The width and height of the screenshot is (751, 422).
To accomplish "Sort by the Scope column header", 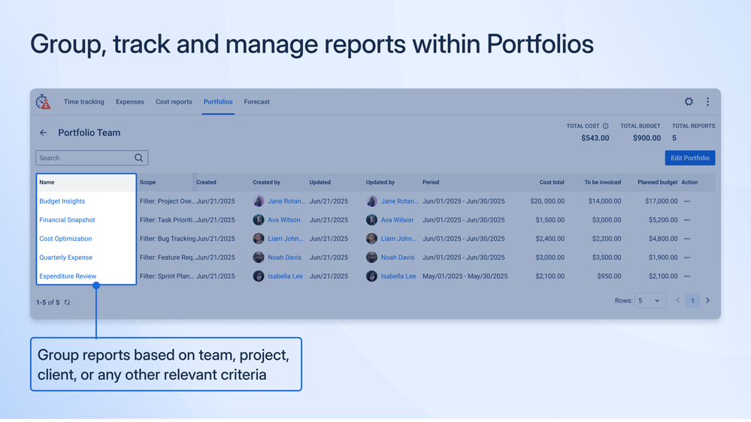I will tap(147, 182).
